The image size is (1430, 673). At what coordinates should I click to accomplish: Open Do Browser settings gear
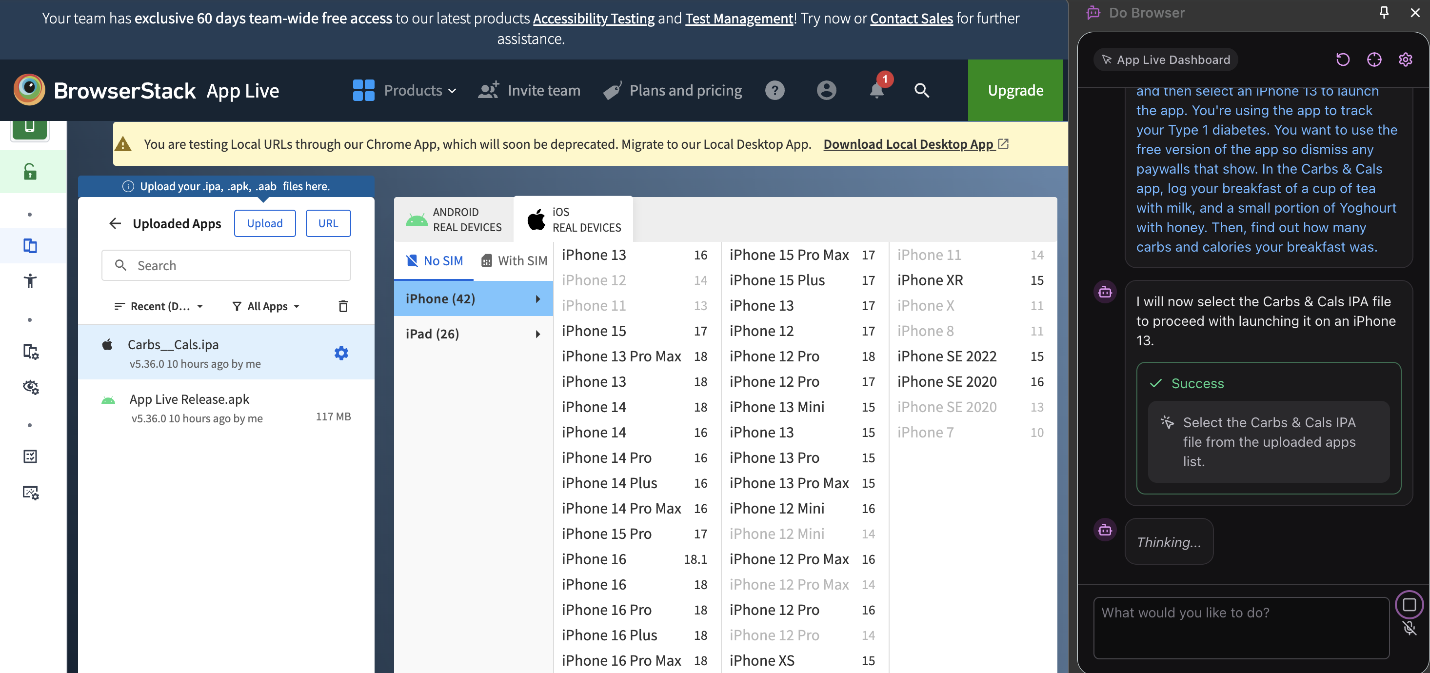1405,59
